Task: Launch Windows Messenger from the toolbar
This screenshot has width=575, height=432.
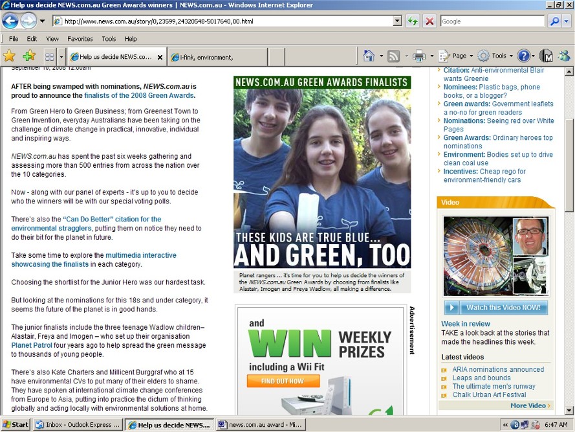Action: pos(564,56)
